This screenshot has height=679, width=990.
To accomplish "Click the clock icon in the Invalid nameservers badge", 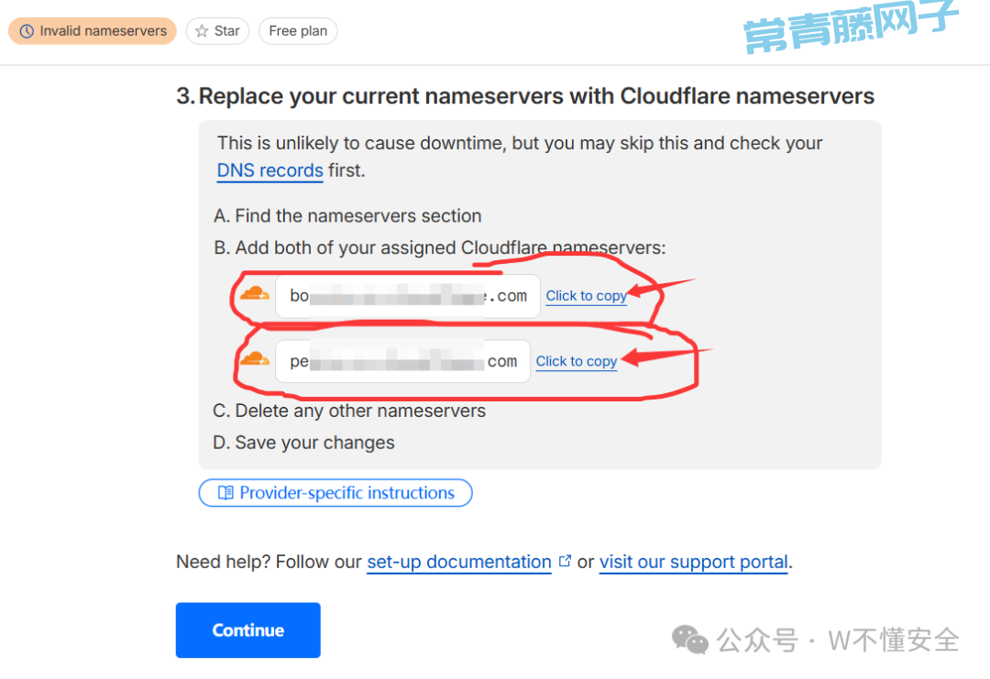I will pos(27,31).
